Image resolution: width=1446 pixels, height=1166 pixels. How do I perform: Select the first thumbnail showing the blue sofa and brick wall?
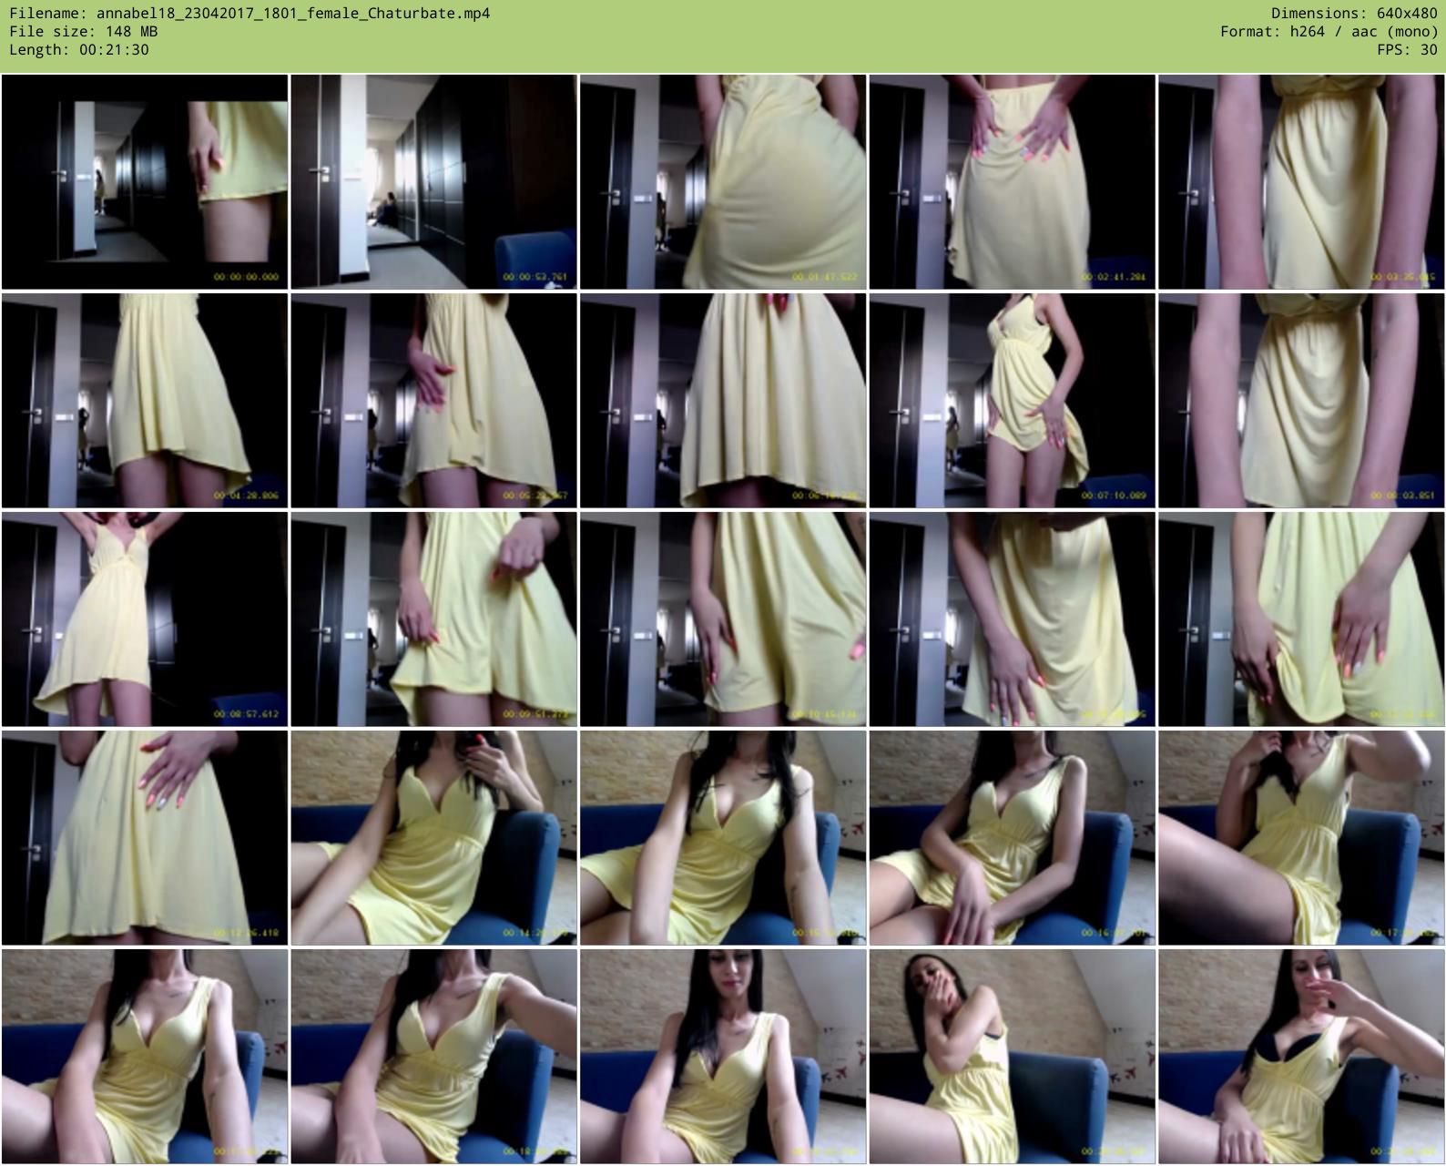[x=433, y=837]
